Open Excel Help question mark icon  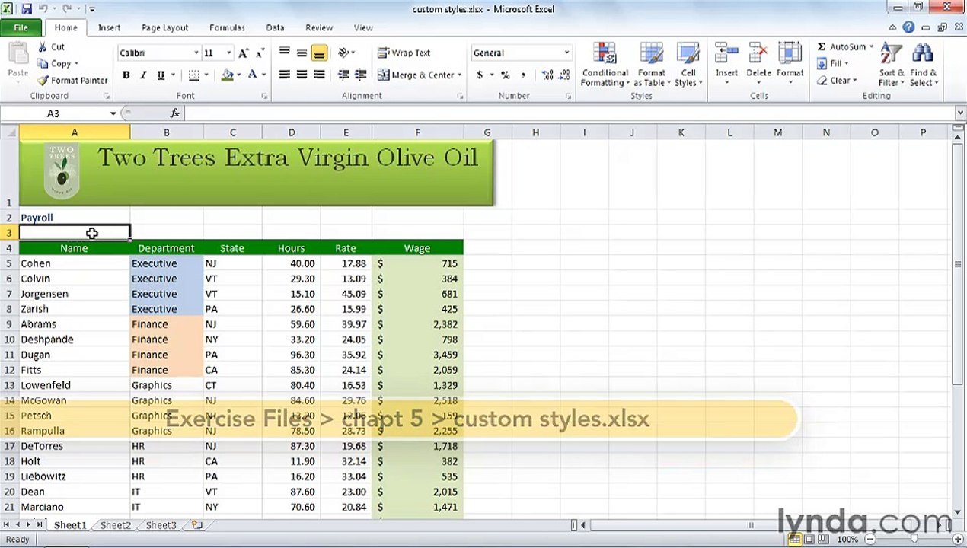pos(908,27)
